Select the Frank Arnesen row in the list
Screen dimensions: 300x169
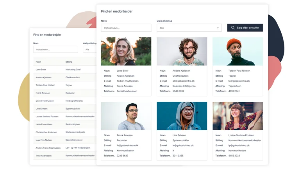click(x=65, y=93)
